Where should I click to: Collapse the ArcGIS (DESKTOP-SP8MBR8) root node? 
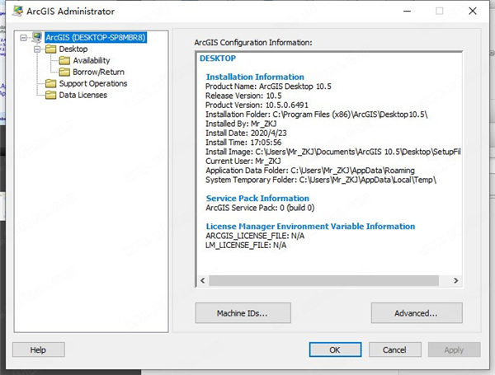coord(23,38)
